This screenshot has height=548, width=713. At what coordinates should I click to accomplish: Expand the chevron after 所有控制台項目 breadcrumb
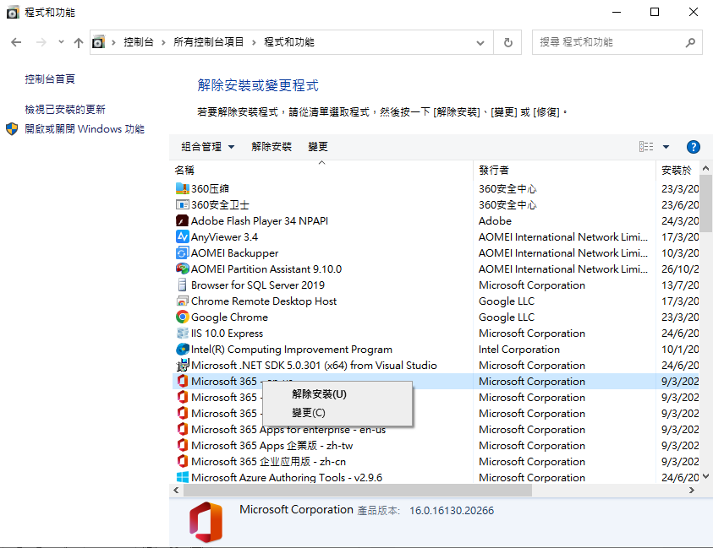(254, 43)
